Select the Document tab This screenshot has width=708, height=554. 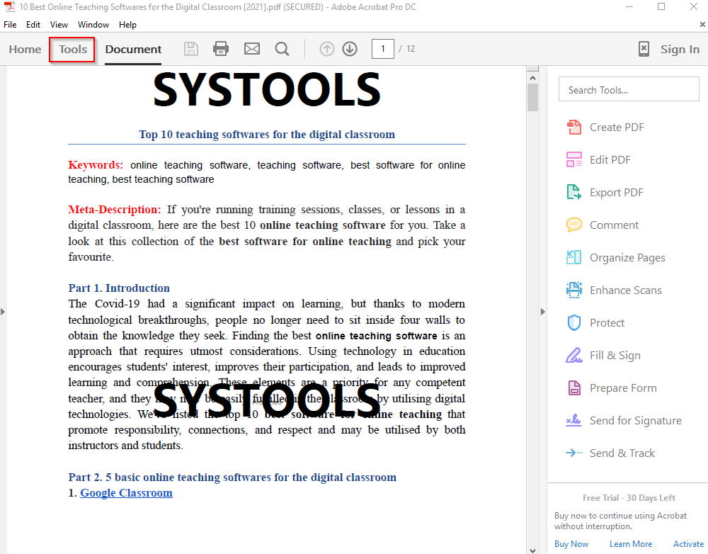point(133,50)
